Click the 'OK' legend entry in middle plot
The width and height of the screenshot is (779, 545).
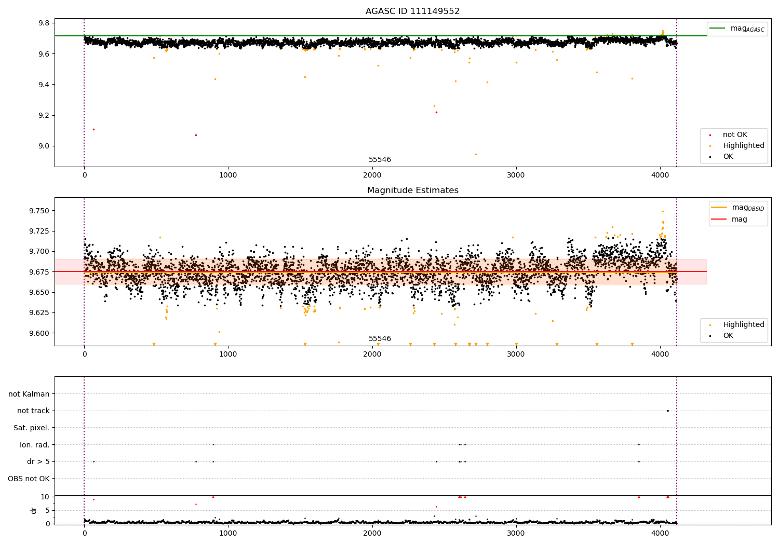(728, 336)
